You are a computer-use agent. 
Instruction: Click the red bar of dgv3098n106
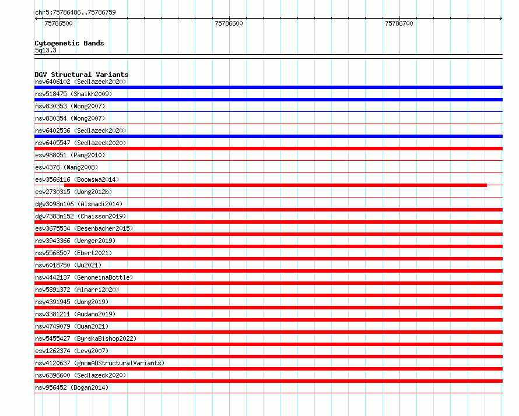(x=268, y=210)
